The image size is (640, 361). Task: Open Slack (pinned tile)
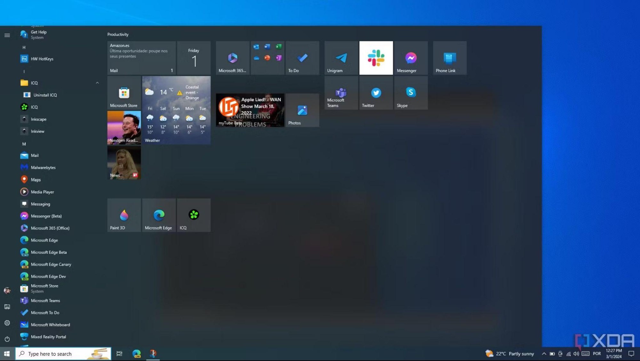click(376, 58)
